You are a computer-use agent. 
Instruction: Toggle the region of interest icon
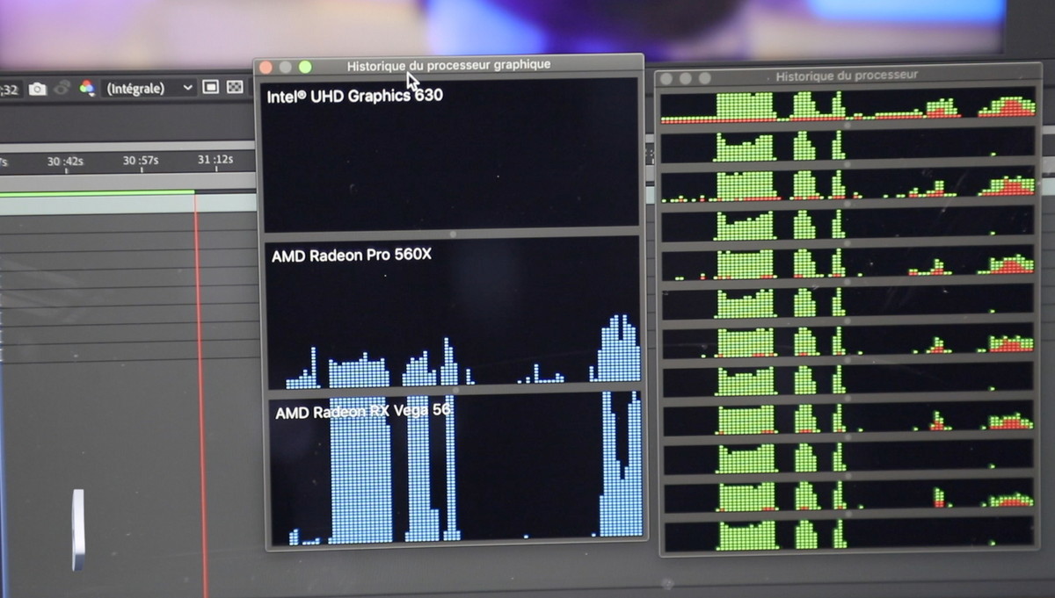[x=211, y=87]
